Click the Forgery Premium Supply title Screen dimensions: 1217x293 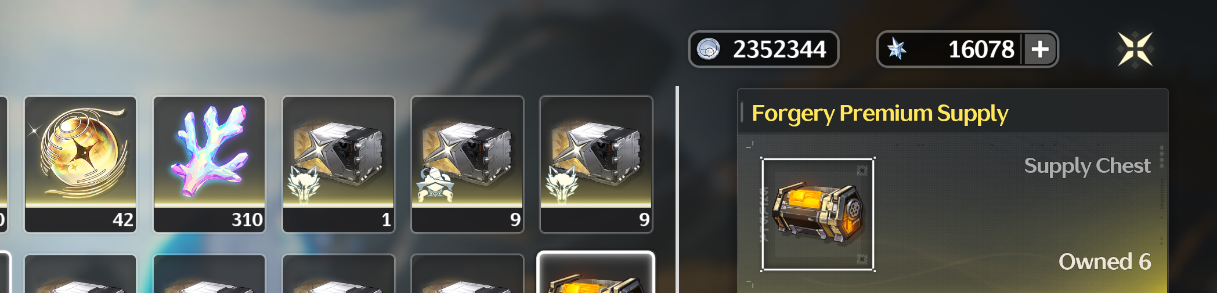pos(880,113)
